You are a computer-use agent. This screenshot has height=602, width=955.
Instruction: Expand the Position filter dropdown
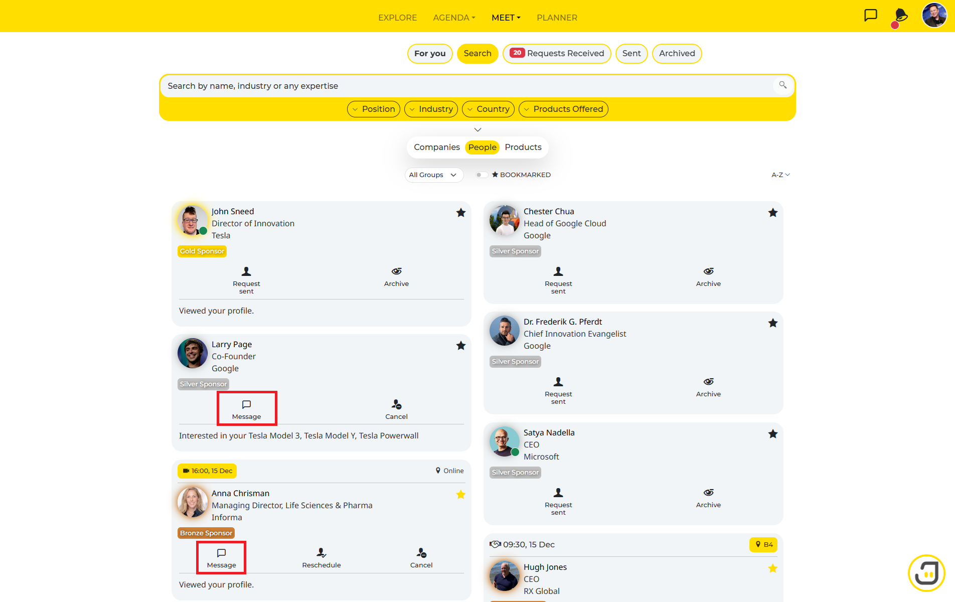click(374, 109)
